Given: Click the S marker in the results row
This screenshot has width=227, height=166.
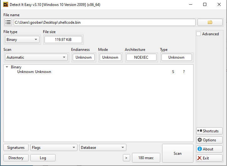Looking at the screenshot, I should click(173, 72).
